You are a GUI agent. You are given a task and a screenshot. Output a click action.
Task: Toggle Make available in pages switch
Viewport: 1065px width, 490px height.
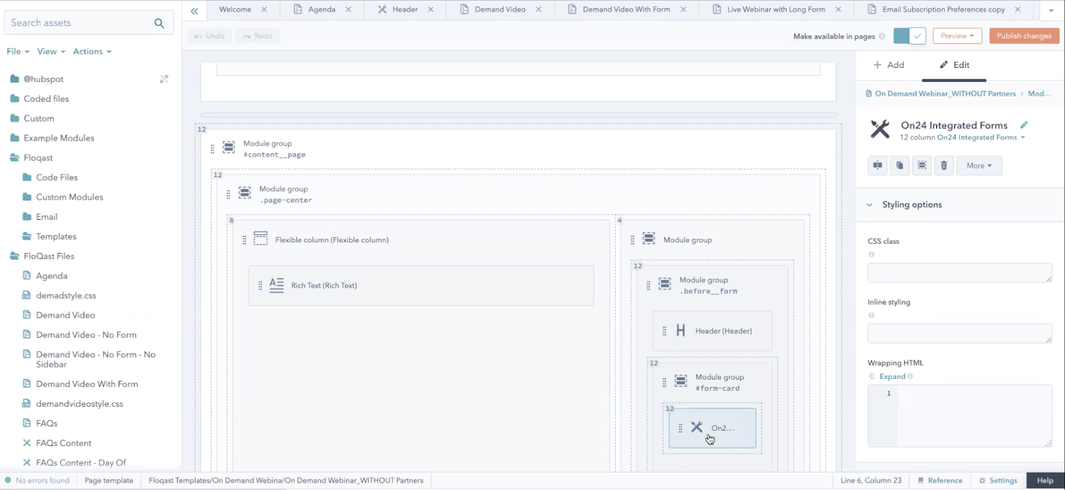(x=909, y=36)
